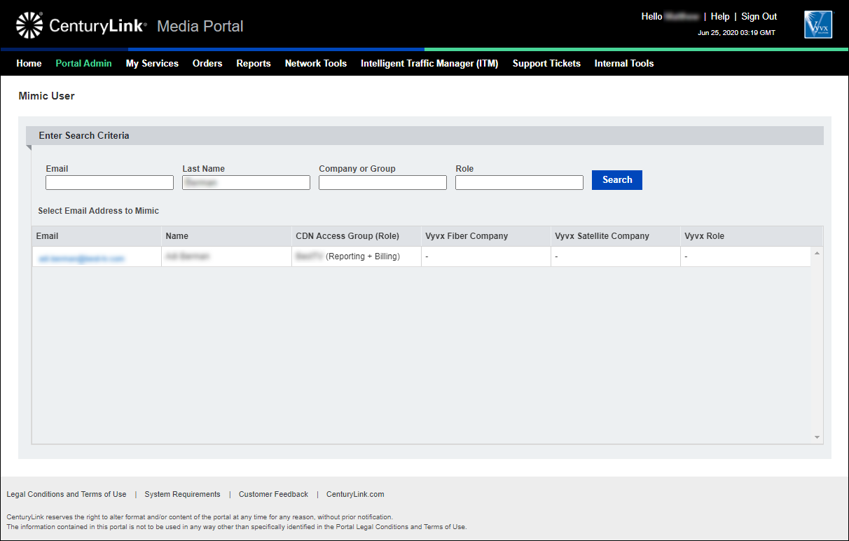This screenshot has height=541, width=849.
Task: Click into the Last Name field
Action: (x=246, y=182)
